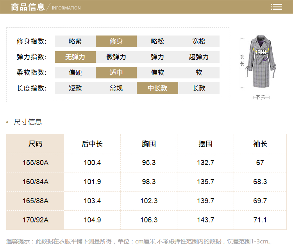Click the 135.7 hem value
This screenshot has height=245, width=293.
pyautogui.click(x=205, y=182)
